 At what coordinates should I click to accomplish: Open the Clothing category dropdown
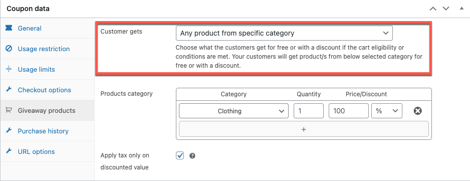233,111
